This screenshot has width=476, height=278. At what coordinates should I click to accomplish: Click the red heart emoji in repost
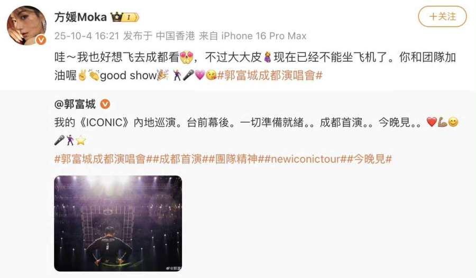click(432, 122)
